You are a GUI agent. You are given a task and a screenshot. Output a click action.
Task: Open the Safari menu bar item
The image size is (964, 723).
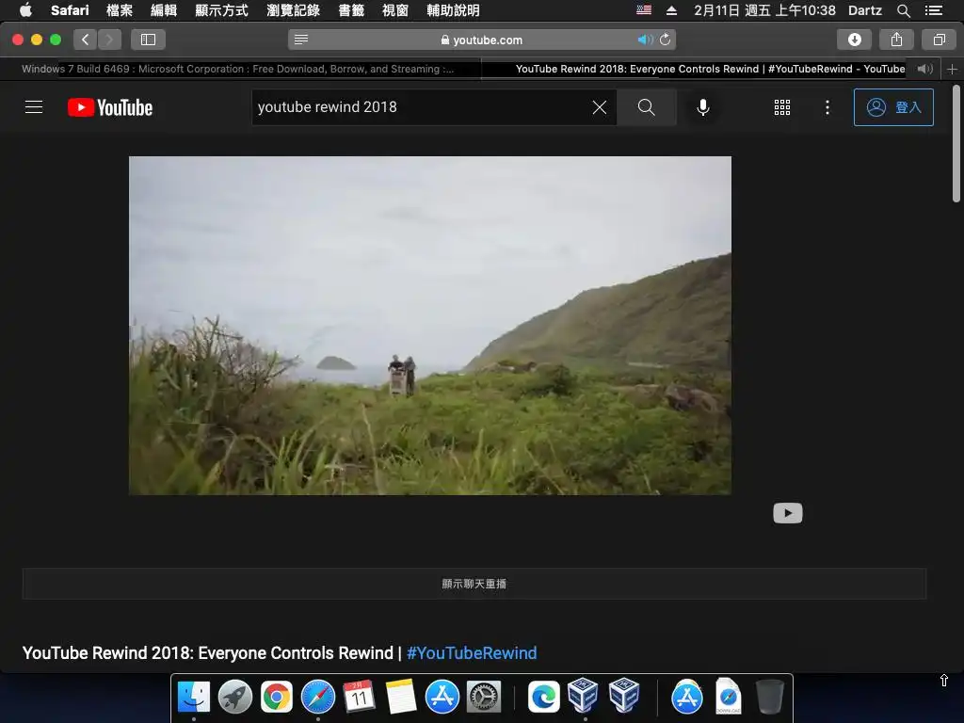tap(70, 9)
